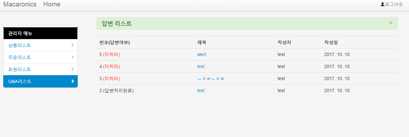Click the 로그아웃 logout link

pyautogui.click(x=394, y=5)
